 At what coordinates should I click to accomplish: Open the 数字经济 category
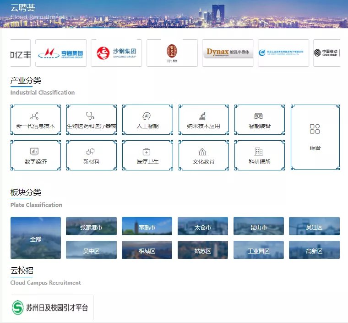point(36,155)
